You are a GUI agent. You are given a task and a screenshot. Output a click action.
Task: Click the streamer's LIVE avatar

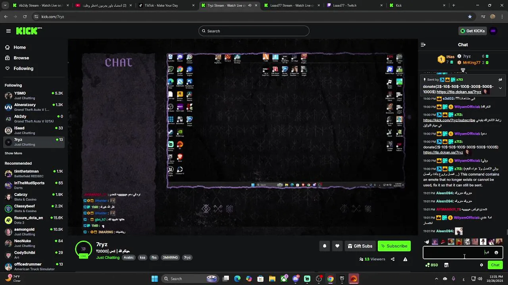tap(83, 249)
